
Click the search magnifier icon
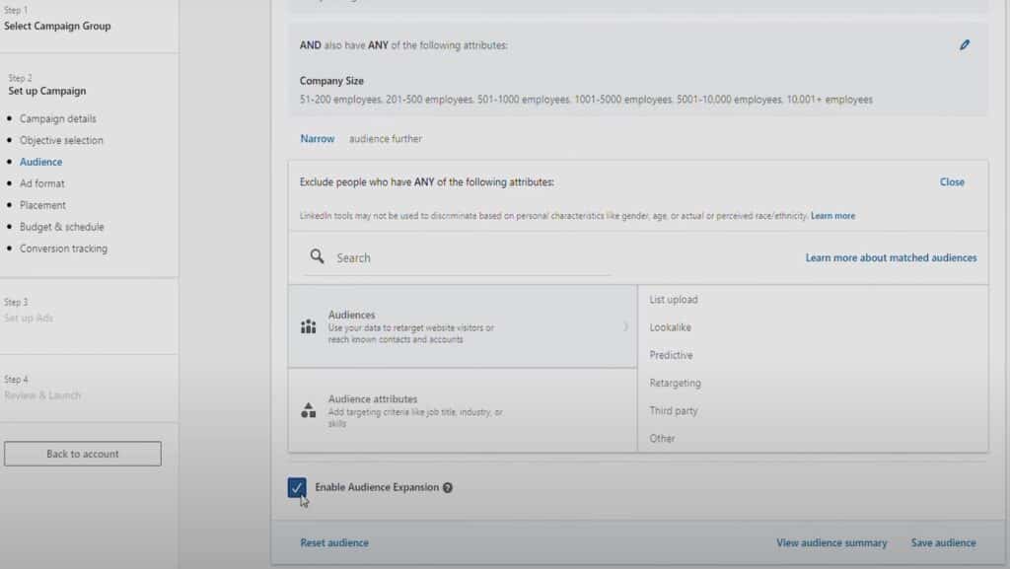point(317,257)
